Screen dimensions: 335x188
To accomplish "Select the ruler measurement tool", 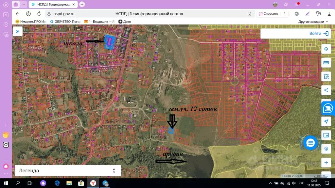I will (326, 63).
